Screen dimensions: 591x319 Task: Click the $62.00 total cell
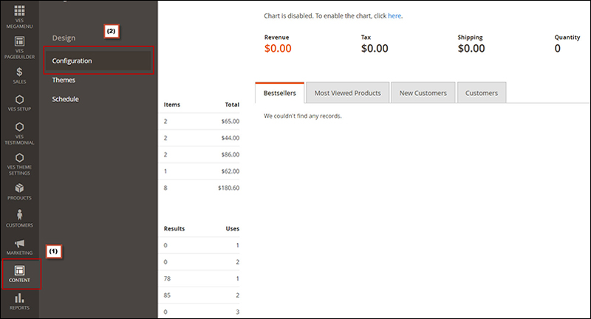[230, 171]
